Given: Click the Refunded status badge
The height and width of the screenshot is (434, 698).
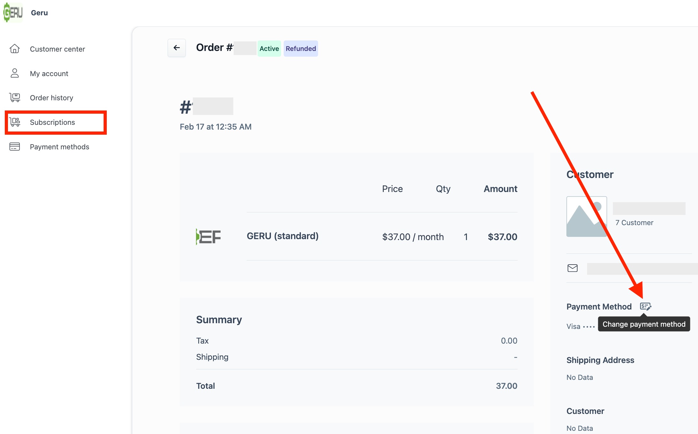Looking at the screenshot, I should (301, 48).
